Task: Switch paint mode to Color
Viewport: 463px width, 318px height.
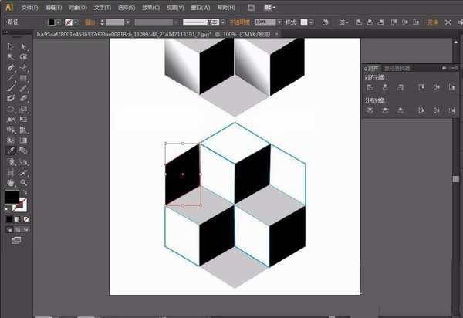Action: [x=9, y=218]
